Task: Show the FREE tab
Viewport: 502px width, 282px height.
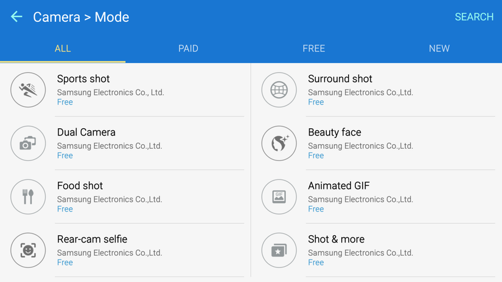Action: [314, 49]
